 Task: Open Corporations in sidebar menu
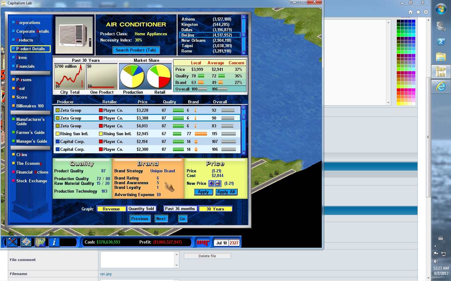pyautogui.click(x=28, y=22)
